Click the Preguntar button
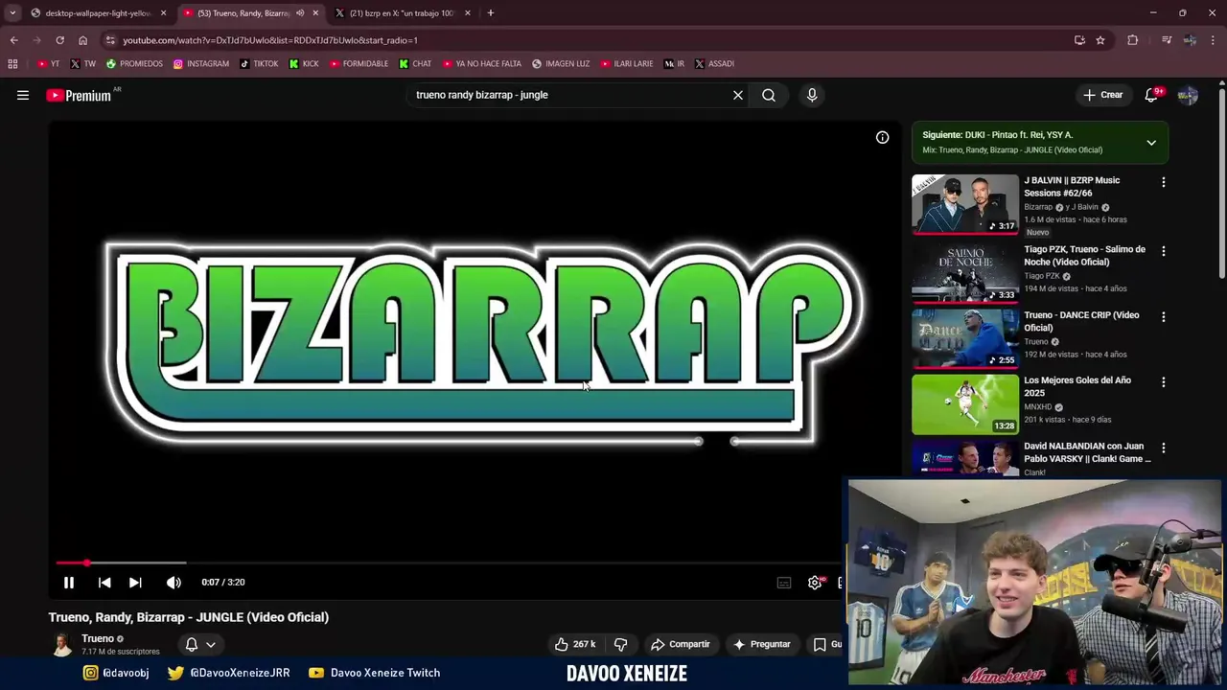This screenshot has height=690, width=1227. (762, 644)
